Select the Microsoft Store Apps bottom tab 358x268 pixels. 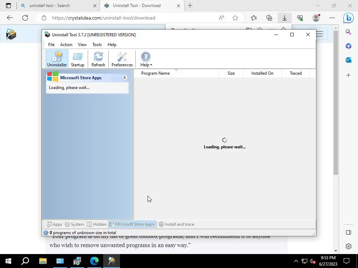(x=132, y=224)
